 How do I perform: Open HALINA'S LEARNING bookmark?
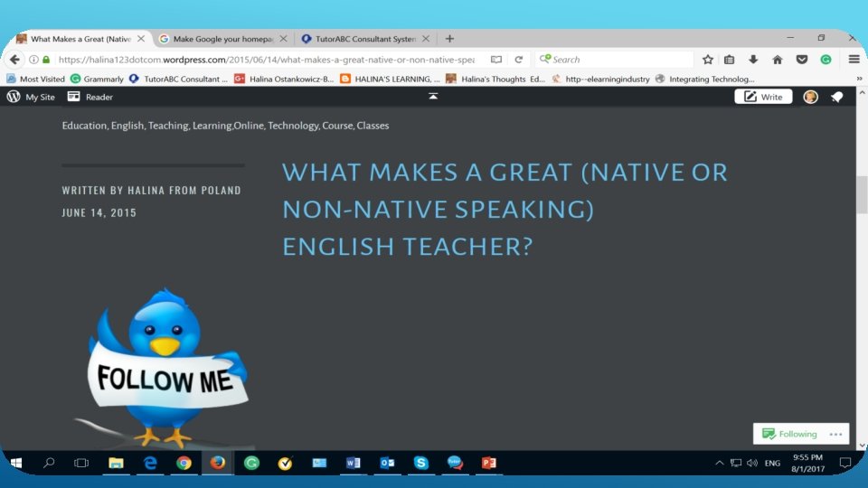point(390,80)
